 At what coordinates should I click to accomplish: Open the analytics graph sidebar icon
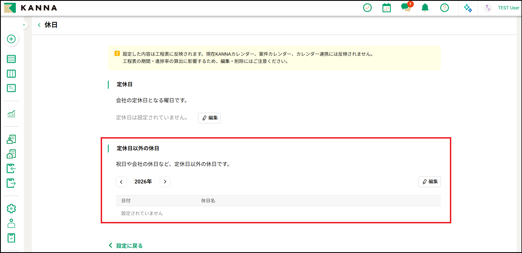[x=11, y=114]
